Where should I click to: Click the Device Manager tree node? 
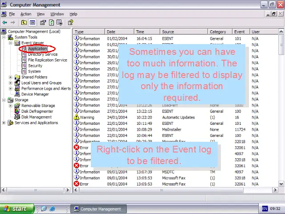tap(35, 94)
